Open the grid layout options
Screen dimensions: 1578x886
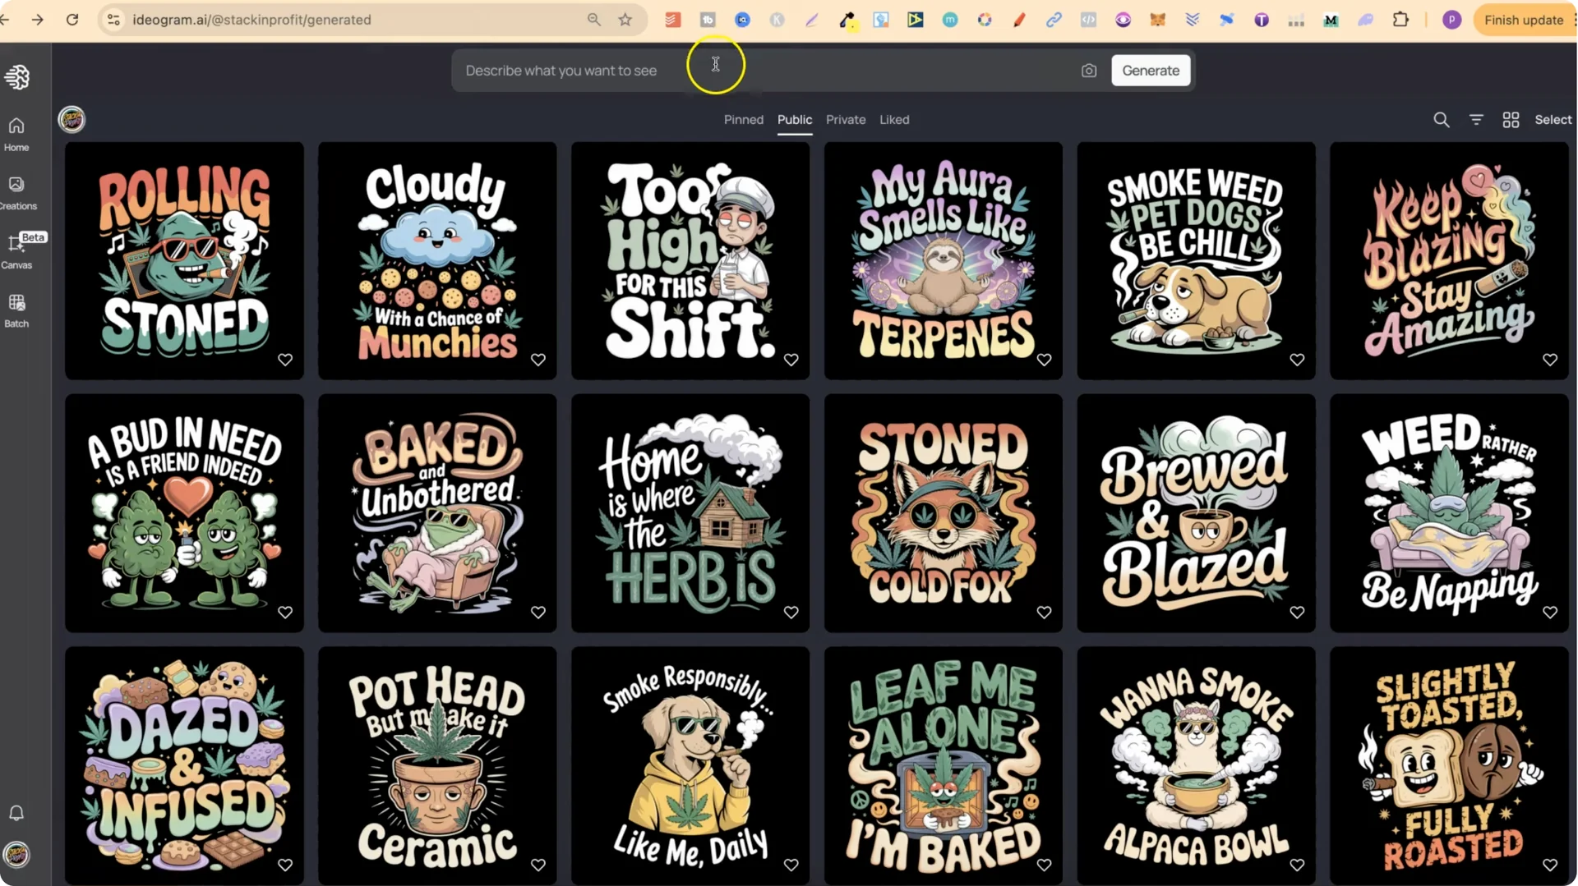[x=1511, y=119]
